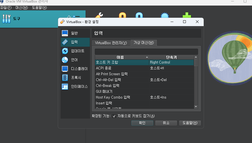This screenshot has height=143, width=252.
Task: Click the green plus Add icon in the toolbar
Action: click(x=187, y=15)
